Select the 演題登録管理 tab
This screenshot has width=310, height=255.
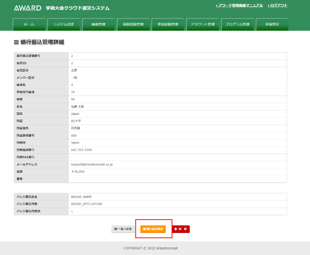coord(133,24)
